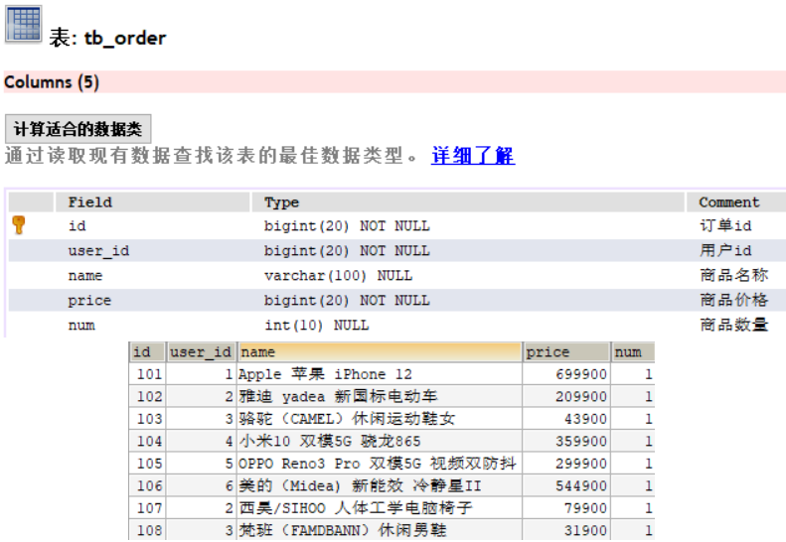Sort by the id column header in data grid
Image resolution: width=786 pixels, height=542 pixels.
[147, 352]
